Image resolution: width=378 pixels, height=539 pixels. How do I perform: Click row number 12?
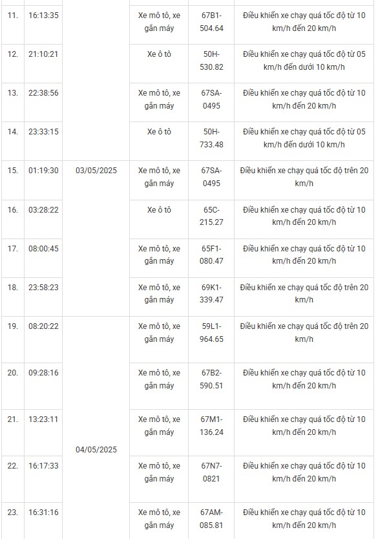point(13,54)
